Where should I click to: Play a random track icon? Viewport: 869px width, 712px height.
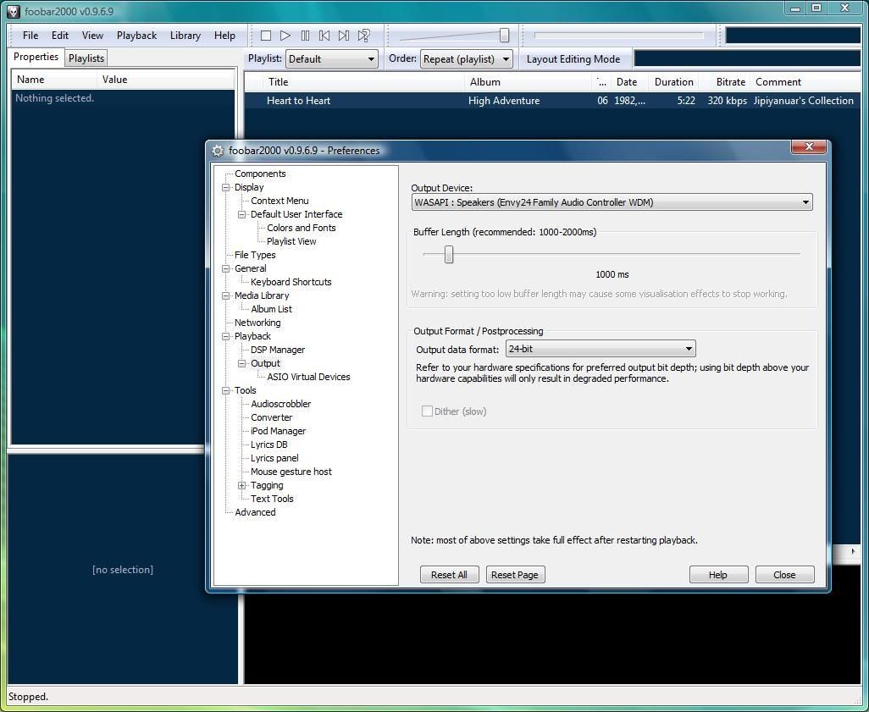click(x=363, y=36)
